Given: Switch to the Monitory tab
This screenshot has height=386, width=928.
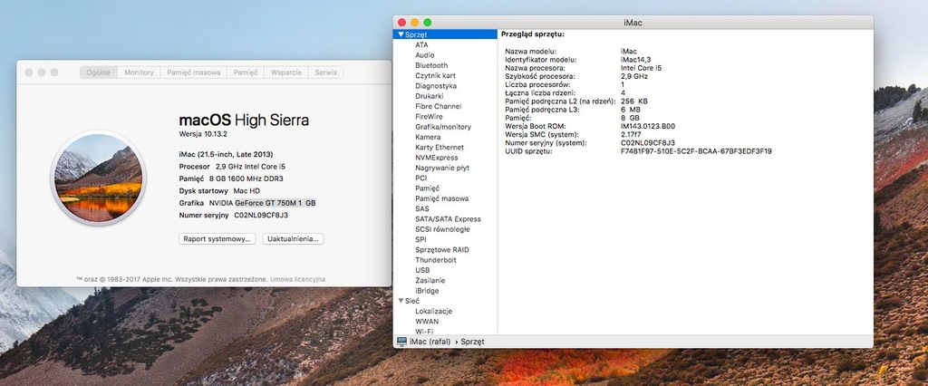Looking at the screenshot, I should point(139,72).
